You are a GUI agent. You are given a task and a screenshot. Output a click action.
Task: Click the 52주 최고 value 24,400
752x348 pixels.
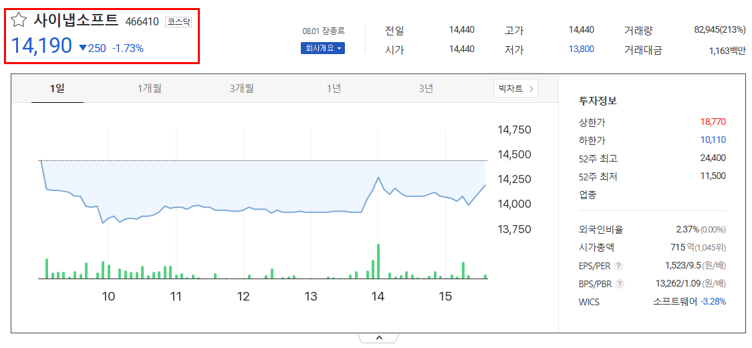tap(713, 158)
